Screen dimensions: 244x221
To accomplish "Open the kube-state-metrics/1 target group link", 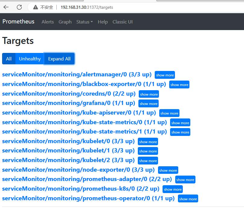I will (x=84, y=131).
